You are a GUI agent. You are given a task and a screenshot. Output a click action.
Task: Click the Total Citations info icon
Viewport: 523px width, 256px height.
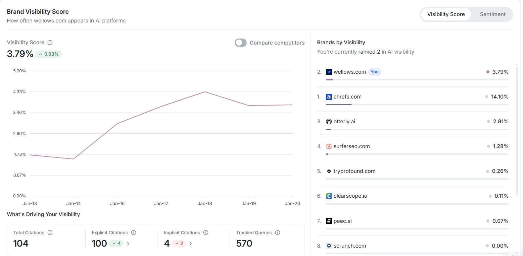50,233
